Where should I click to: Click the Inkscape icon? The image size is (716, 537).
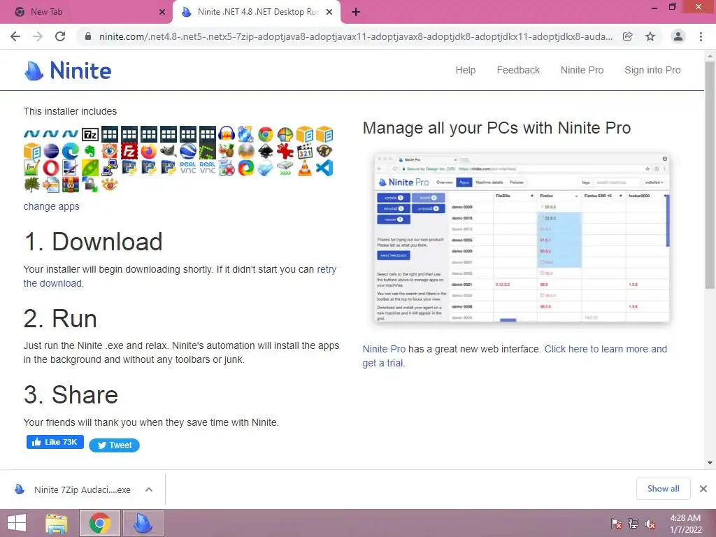click(265, 151)
